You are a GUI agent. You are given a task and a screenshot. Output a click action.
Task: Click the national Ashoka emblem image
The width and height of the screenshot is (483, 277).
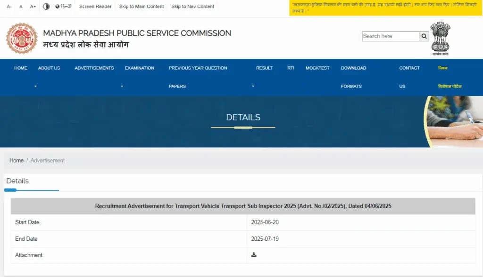pyautogui.click(x=441, y=39)
